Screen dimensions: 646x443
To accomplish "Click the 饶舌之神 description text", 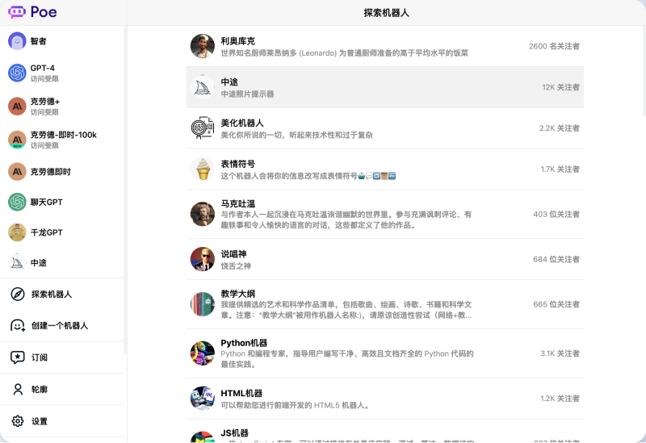I will tap(236, 266).
